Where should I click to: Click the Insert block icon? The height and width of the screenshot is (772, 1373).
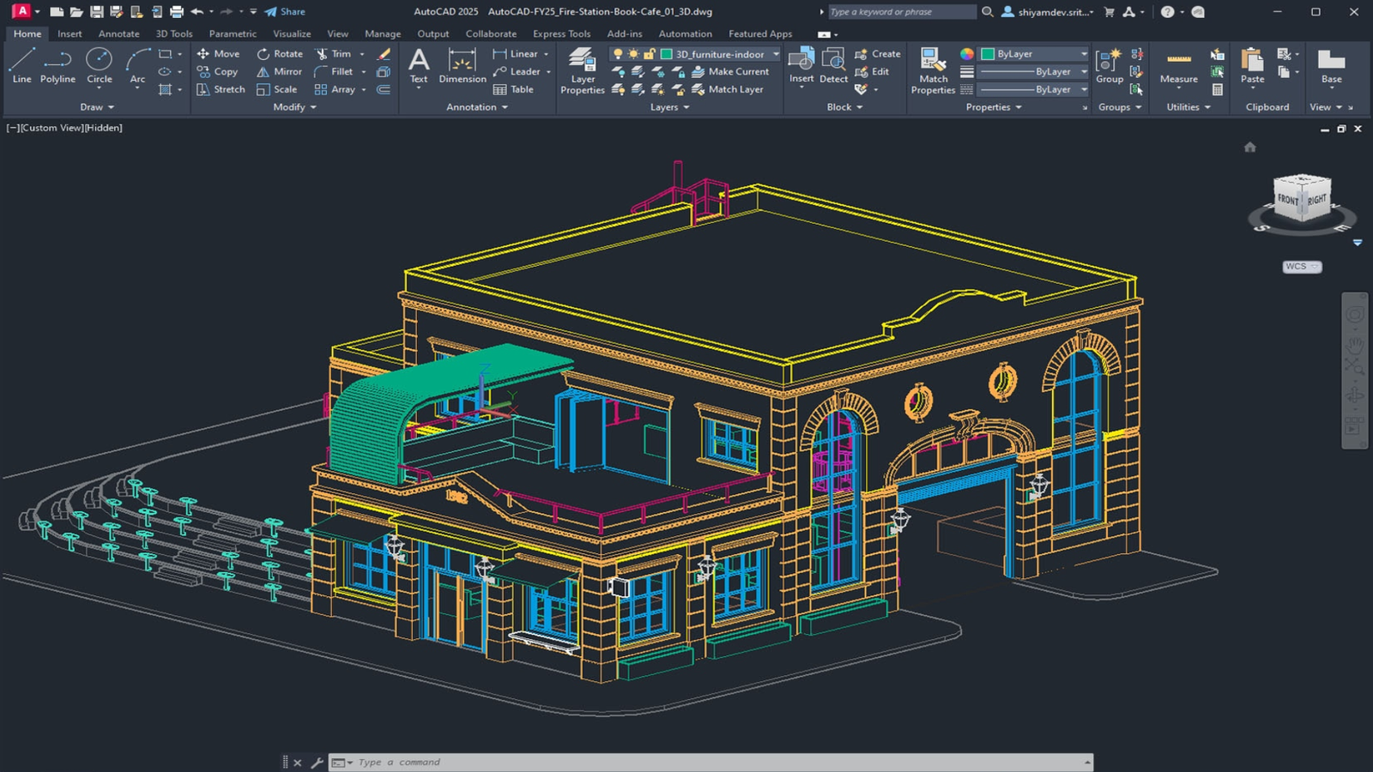coord(801,65)
